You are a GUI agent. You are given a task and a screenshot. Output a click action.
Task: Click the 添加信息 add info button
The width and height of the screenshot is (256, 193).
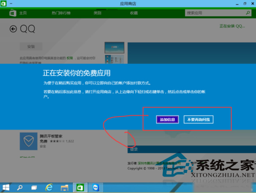(x=167, y=119)
